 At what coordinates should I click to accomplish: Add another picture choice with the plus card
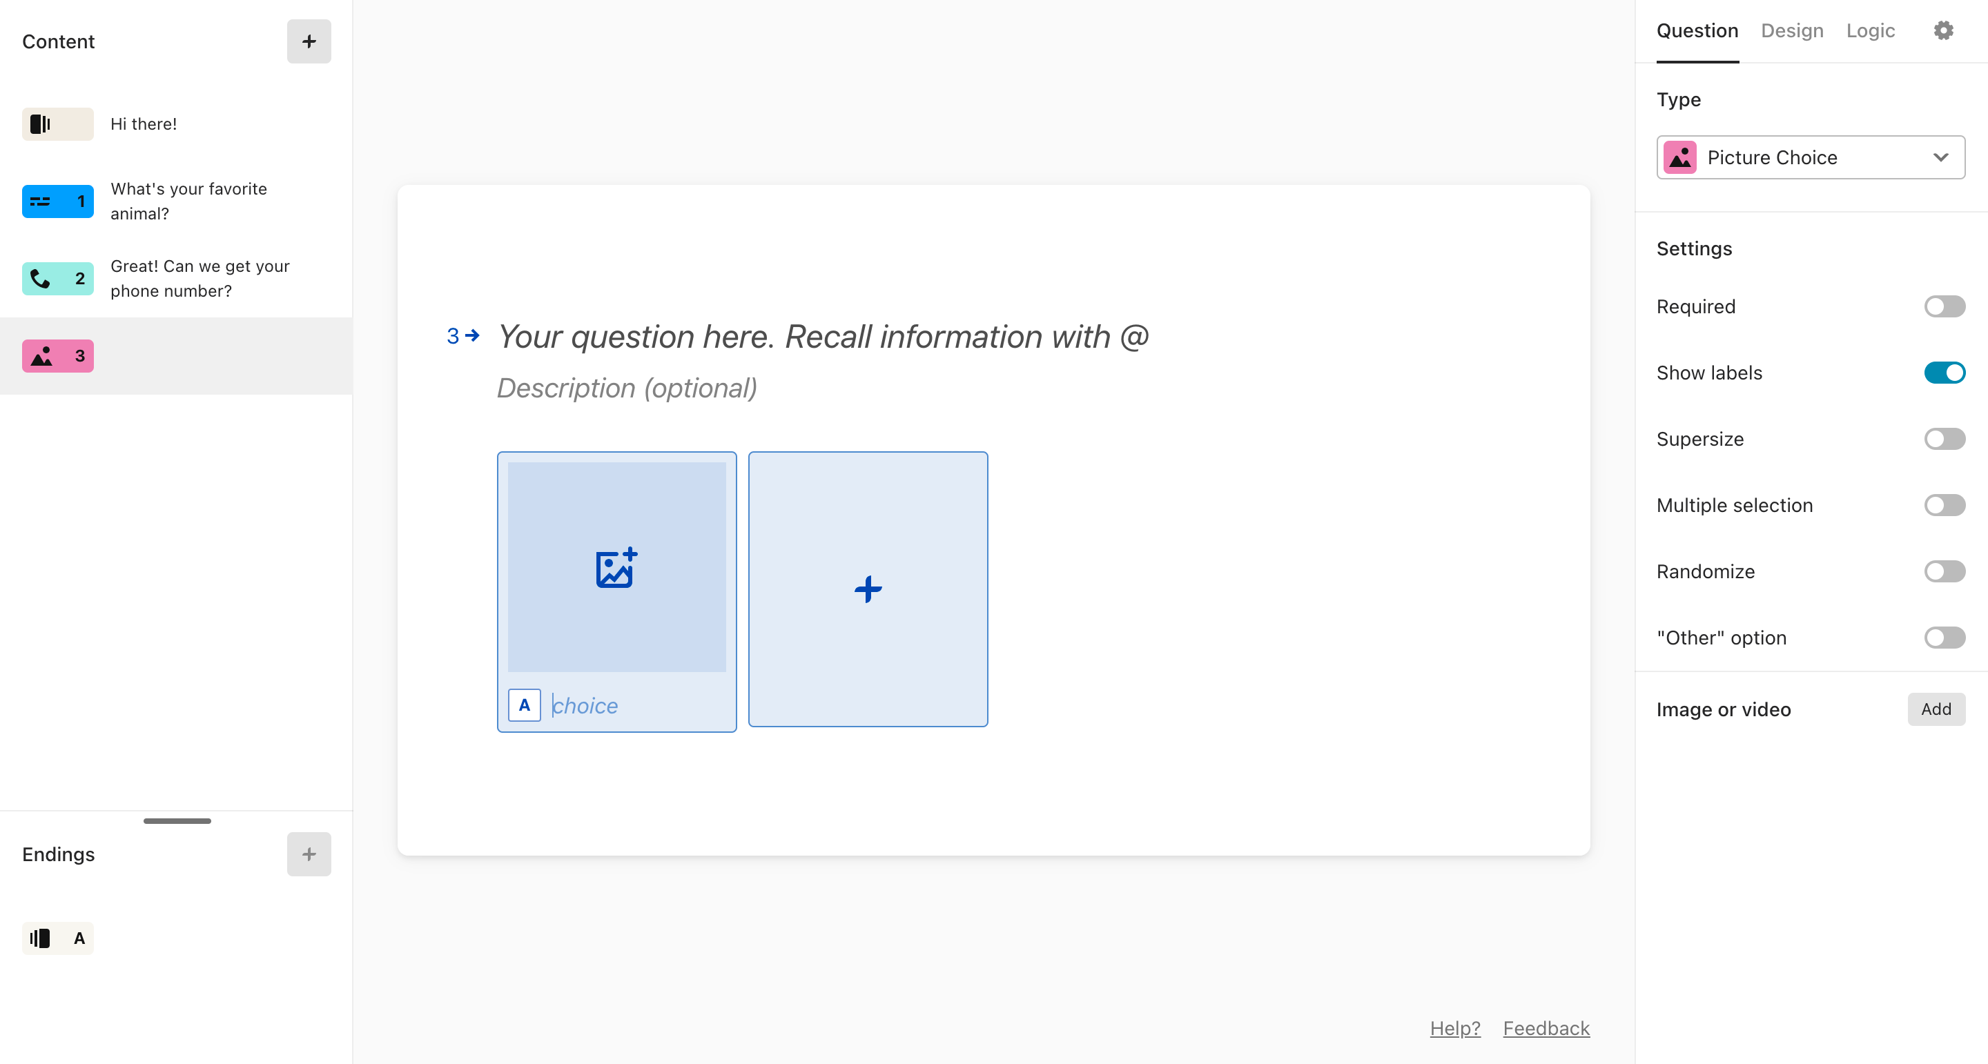point(868,589)
